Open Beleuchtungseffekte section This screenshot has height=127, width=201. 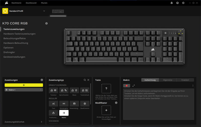tap(15, 38)
